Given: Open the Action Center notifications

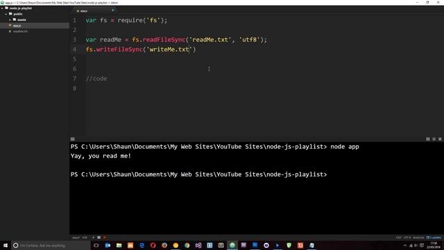Looking at the screenshot, I should pyautogui.click(x=422, y=245).
